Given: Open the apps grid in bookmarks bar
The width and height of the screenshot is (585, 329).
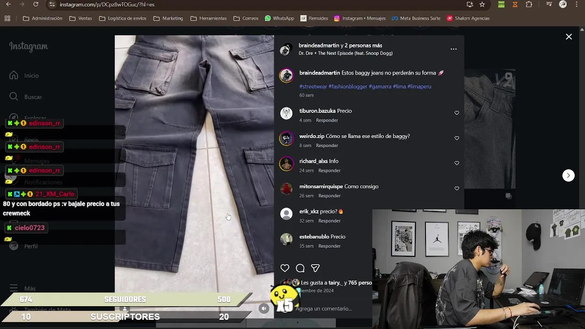Looking at the screenshot, I should point(7,18).
